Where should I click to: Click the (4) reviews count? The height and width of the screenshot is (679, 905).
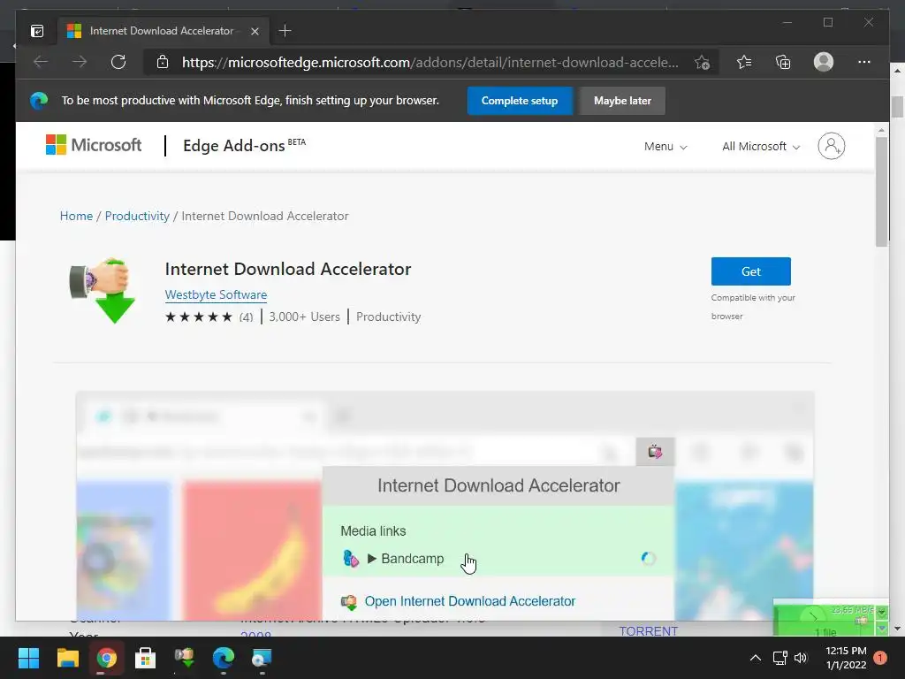246,317
